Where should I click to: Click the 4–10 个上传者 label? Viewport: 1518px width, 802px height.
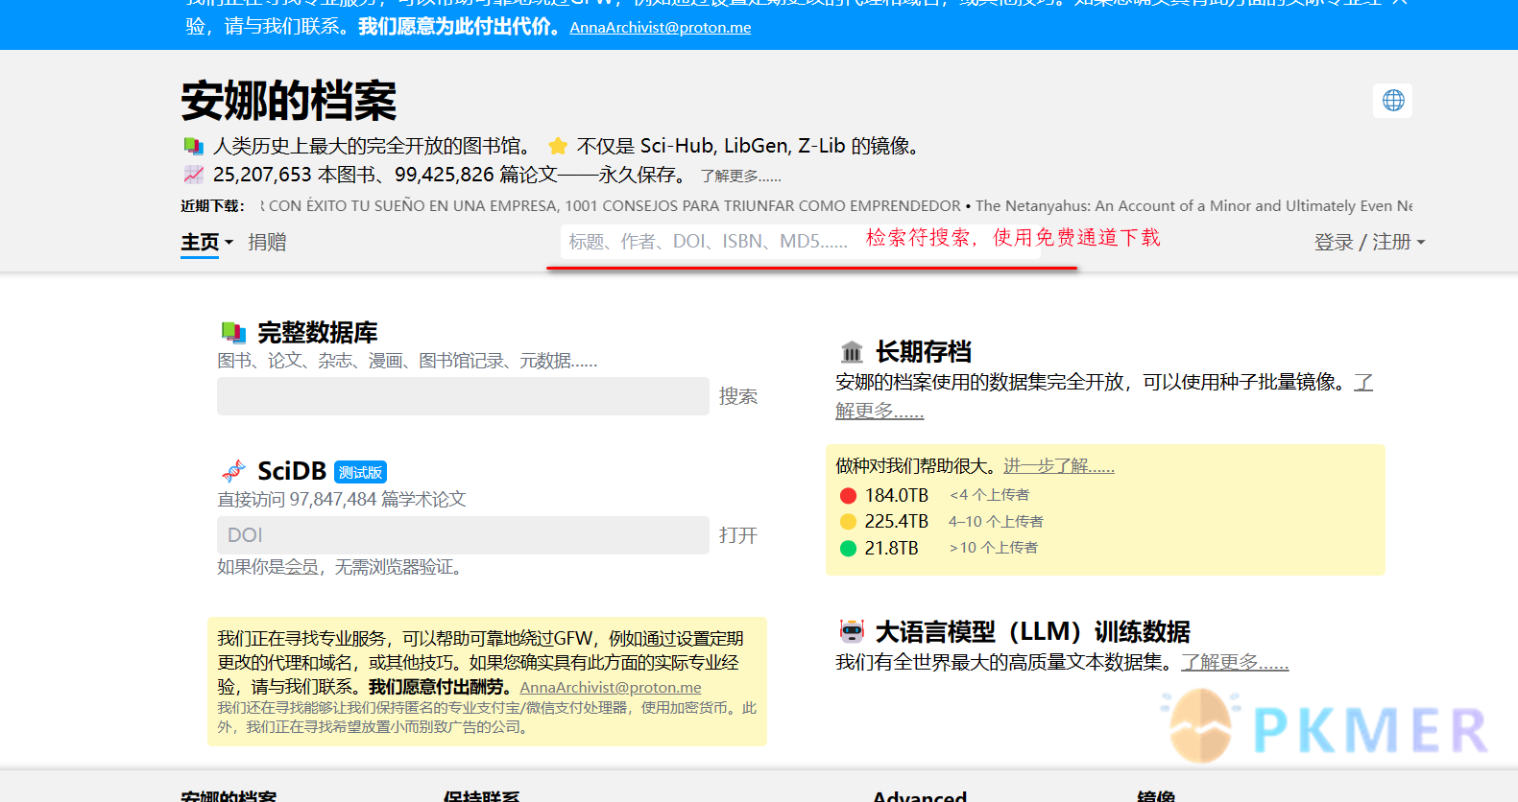point(996,522)
